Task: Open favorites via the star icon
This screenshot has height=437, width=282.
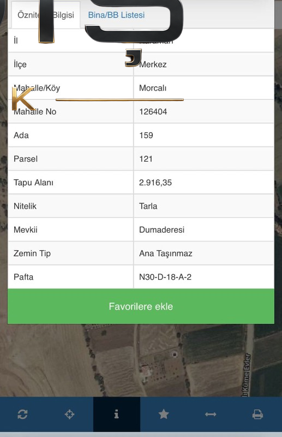Action: tap(164, 414)
